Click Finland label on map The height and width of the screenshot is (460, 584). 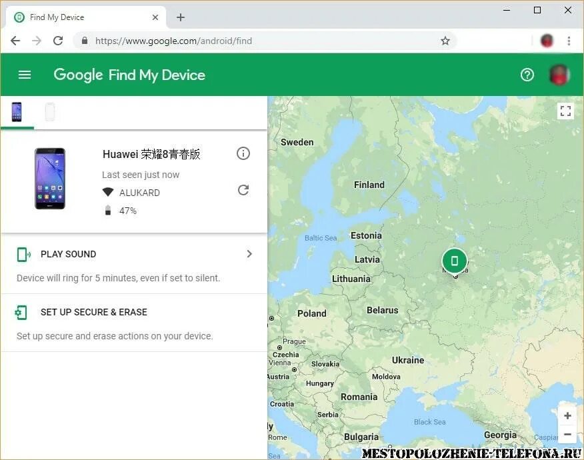pyautogui.click(x=369, y=185)
